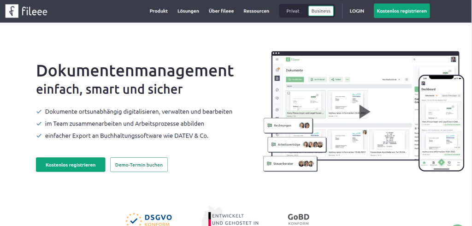Click the Rechnungen chat card

point(288,125)
